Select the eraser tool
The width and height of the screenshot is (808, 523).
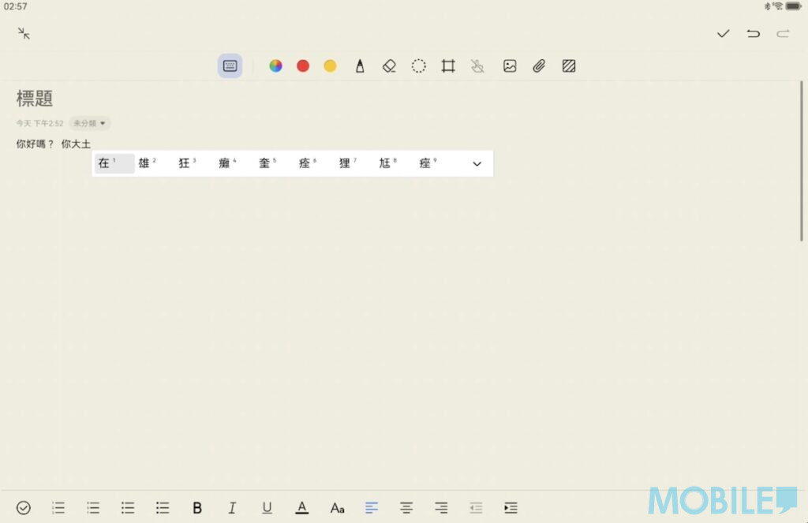tap(388, 66)
